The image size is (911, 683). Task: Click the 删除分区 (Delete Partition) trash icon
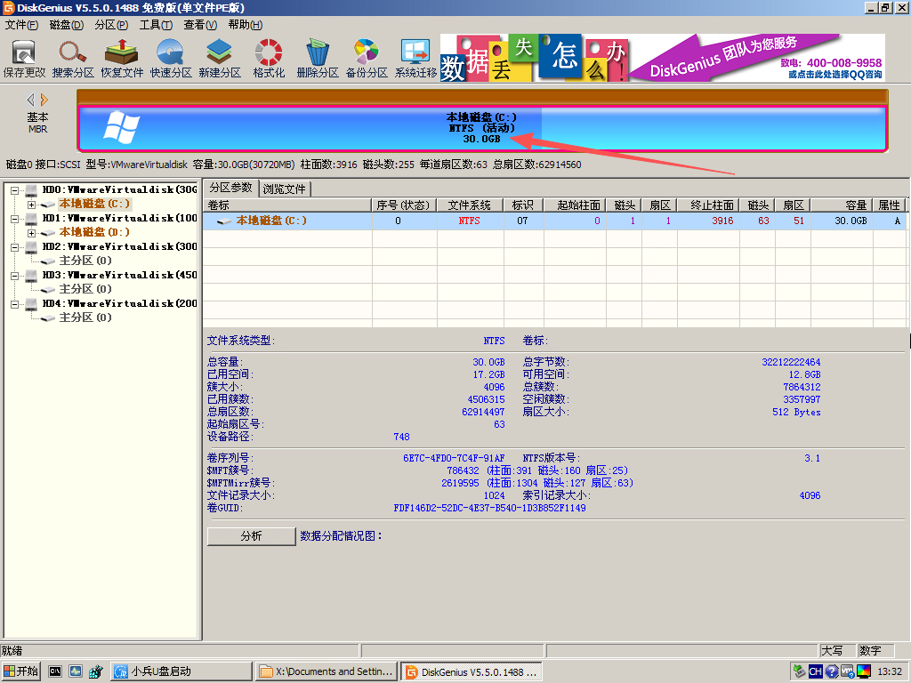[318, 58]
